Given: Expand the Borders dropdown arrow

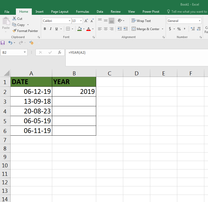Looking at the screenshot, I should pos(72,29).
